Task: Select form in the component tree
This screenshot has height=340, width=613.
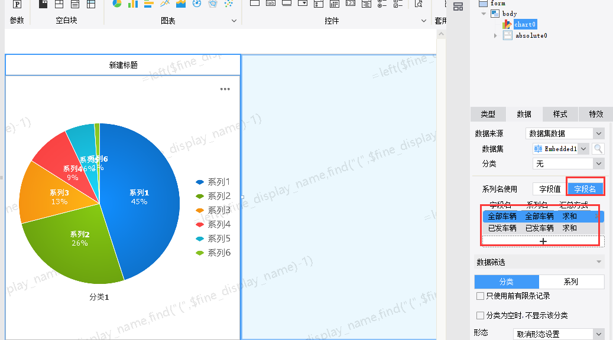Action: tap(498, 3)
